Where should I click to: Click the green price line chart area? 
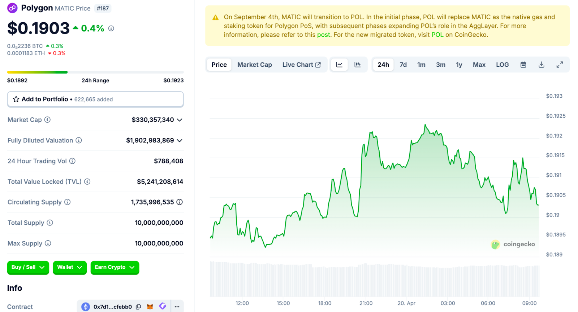(375, 191)
